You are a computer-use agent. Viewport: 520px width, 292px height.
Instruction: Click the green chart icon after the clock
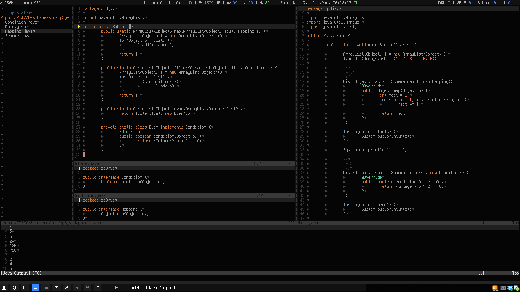(355, 3)
